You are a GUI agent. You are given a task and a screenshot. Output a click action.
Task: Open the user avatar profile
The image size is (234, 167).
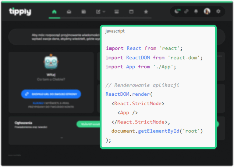207,11
